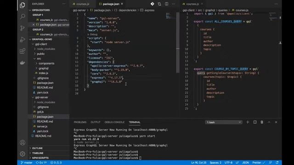
Task: Select the Terminal panel tab
Action: [x=135, y=122]
